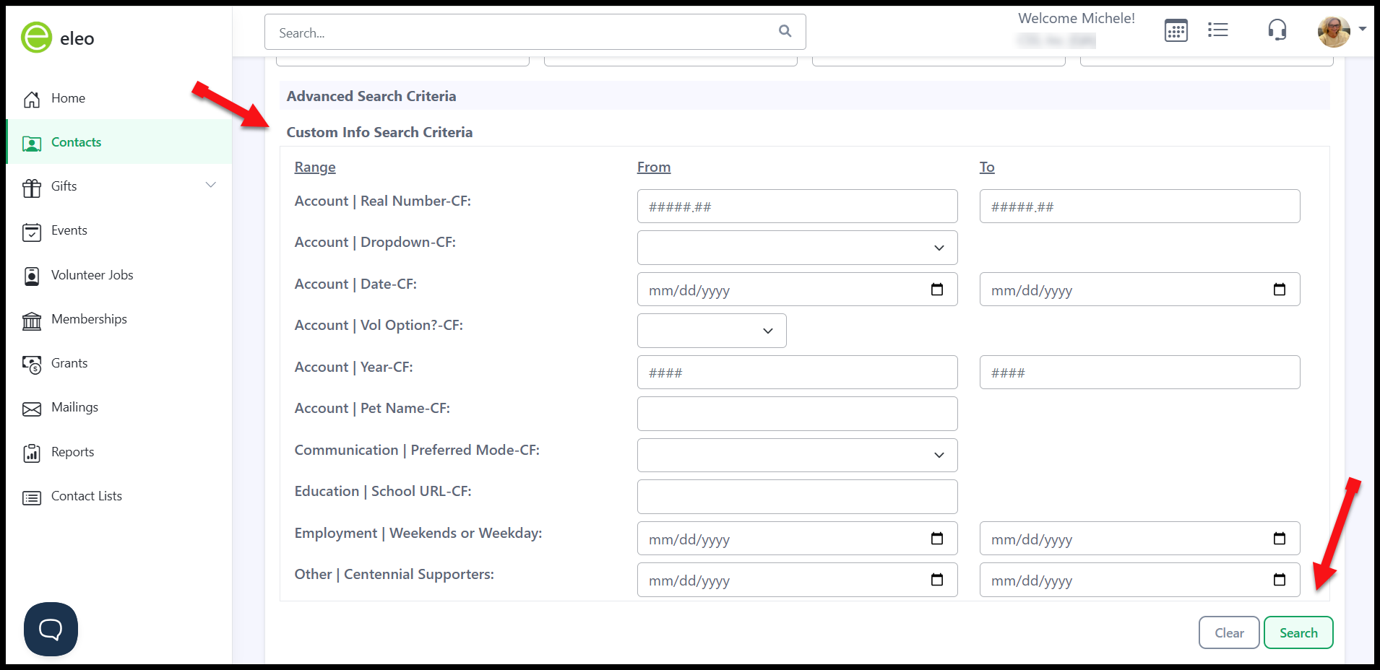Click the eleo logo icon
The image size is (1380, 670).
[36, 38]
